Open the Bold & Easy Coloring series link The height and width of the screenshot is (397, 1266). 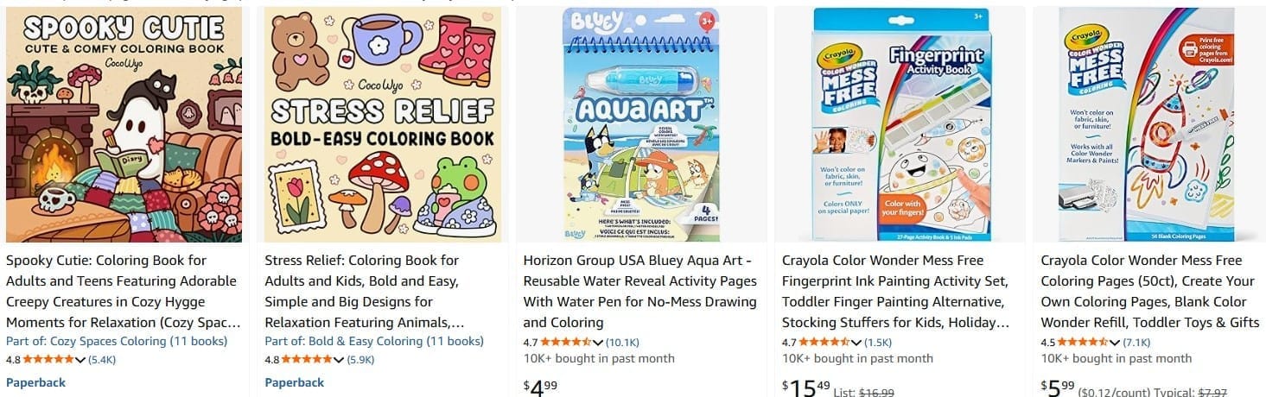click(x=374, y=341)
